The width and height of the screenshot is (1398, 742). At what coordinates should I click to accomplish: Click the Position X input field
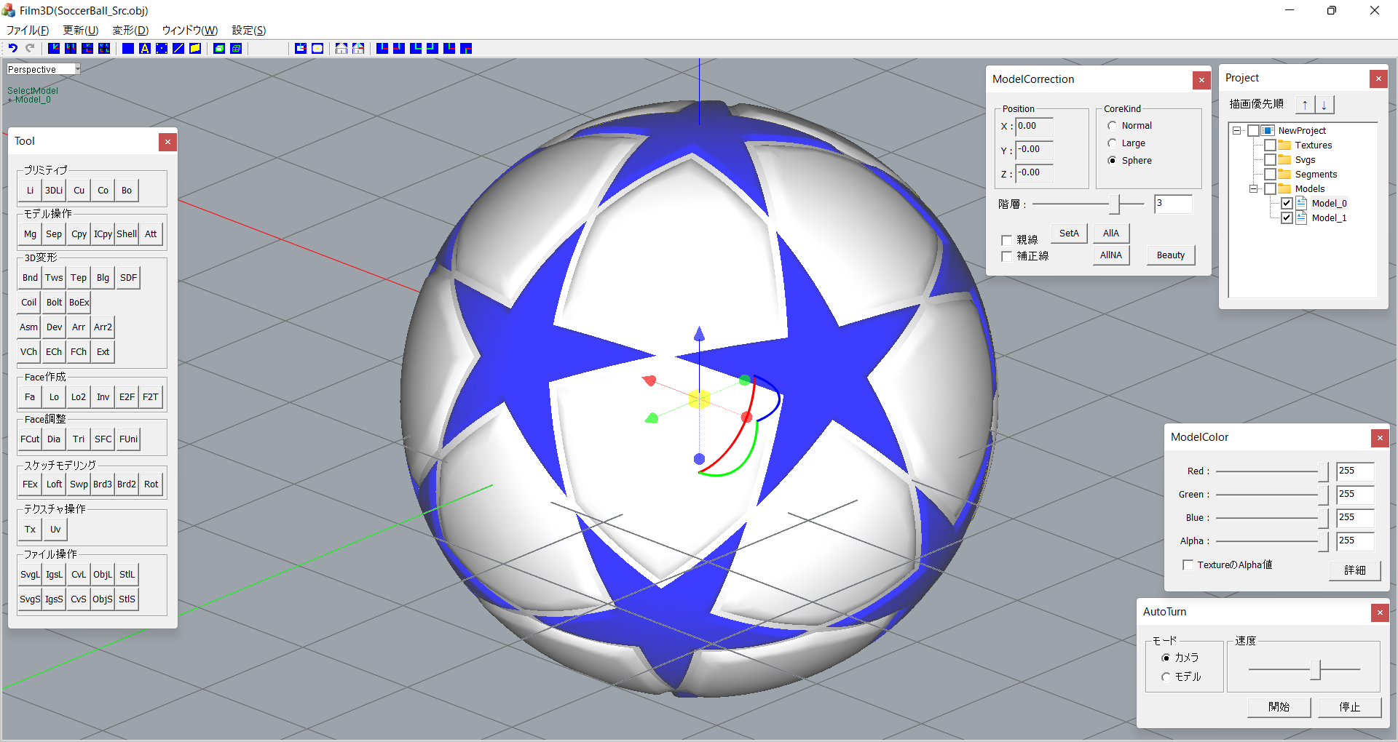(1035, 127)
